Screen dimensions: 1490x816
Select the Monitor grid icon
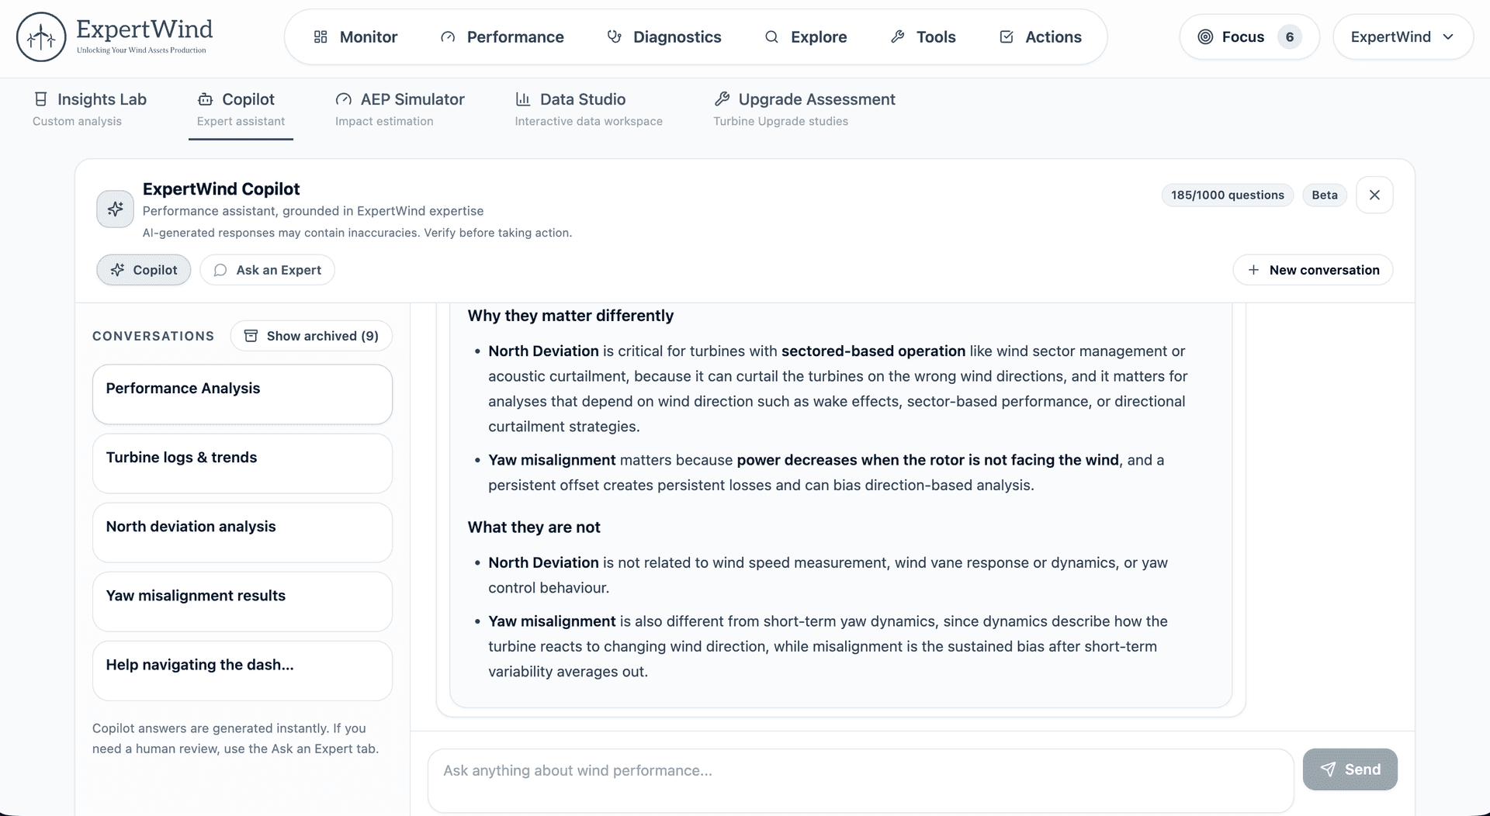coord(321,36)
